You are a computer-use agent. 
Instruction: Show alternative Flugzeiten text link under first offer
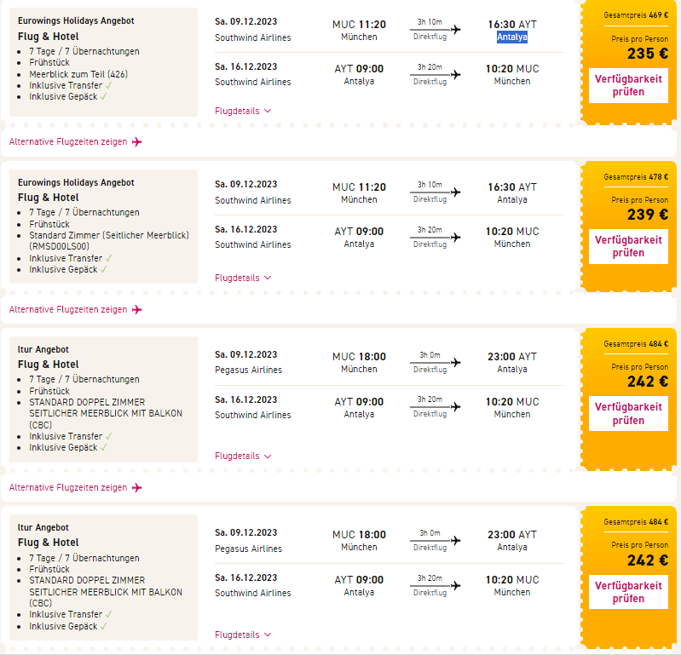(x=68, y=141)
